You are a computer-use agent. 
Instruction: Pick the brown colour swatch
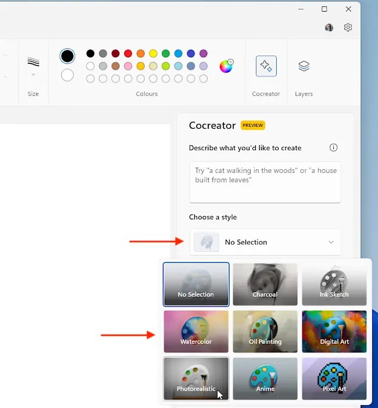click(115, 66)
